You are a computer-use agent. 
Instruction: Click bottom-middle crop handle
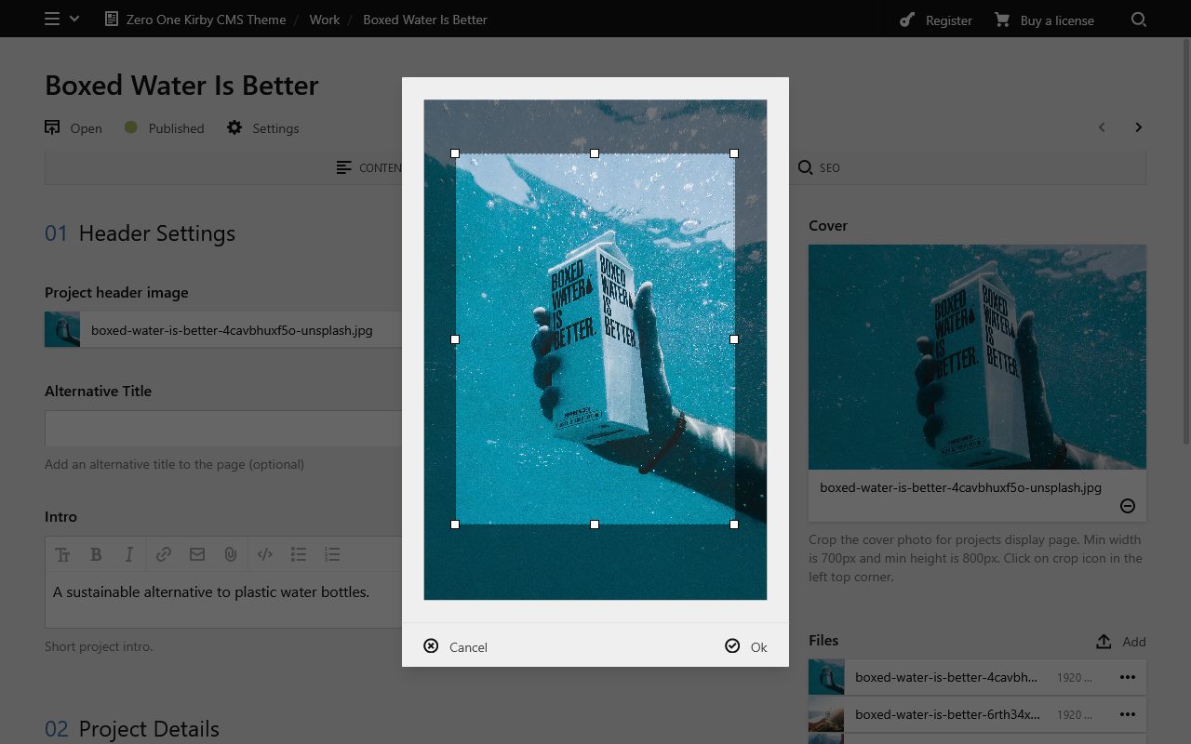595,525
